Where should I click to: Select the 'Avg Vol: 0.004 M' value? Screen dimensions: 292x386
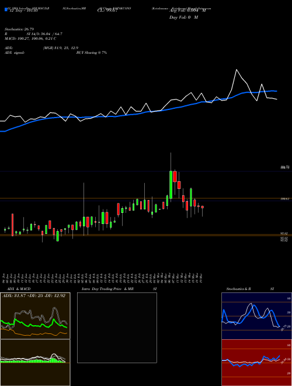187,11
